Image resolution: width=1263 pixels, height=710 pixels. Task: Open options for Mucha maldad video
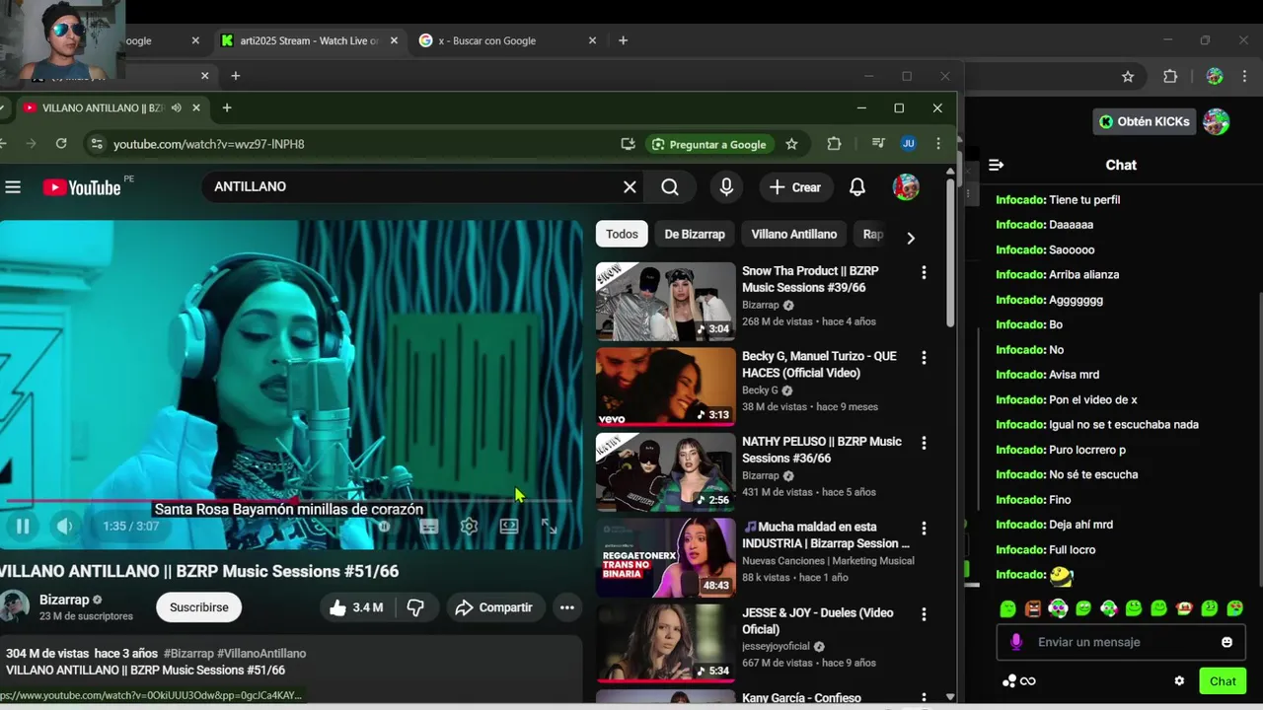pyautogui.click(x=924, y=529)
